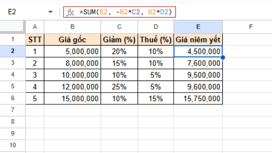Click the Giá gốc header cell
This screenshot has width=272, height=153.
pyautogui.click(x=72, y=39)
